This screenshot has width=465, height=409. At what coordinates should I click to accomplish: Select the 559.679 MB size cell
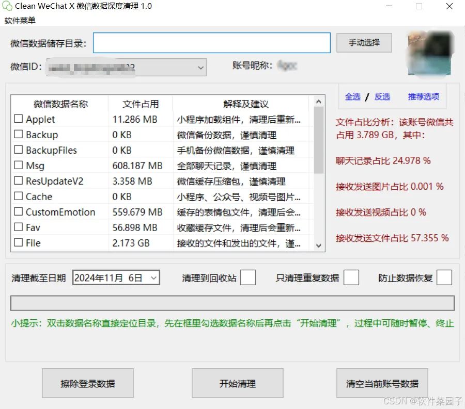pos(137,212)
